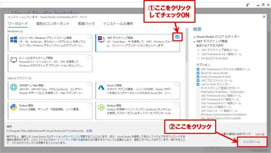This screenshot has width=271, height=153.
Task: Check the Azure の開発 workload checkbox
Action: pos(177,84)
